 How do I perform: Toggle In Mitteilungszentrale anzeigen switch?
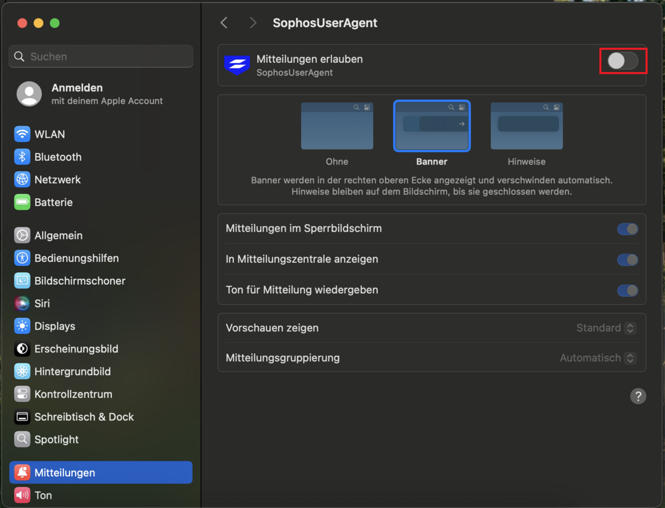(x=627, y=260)
